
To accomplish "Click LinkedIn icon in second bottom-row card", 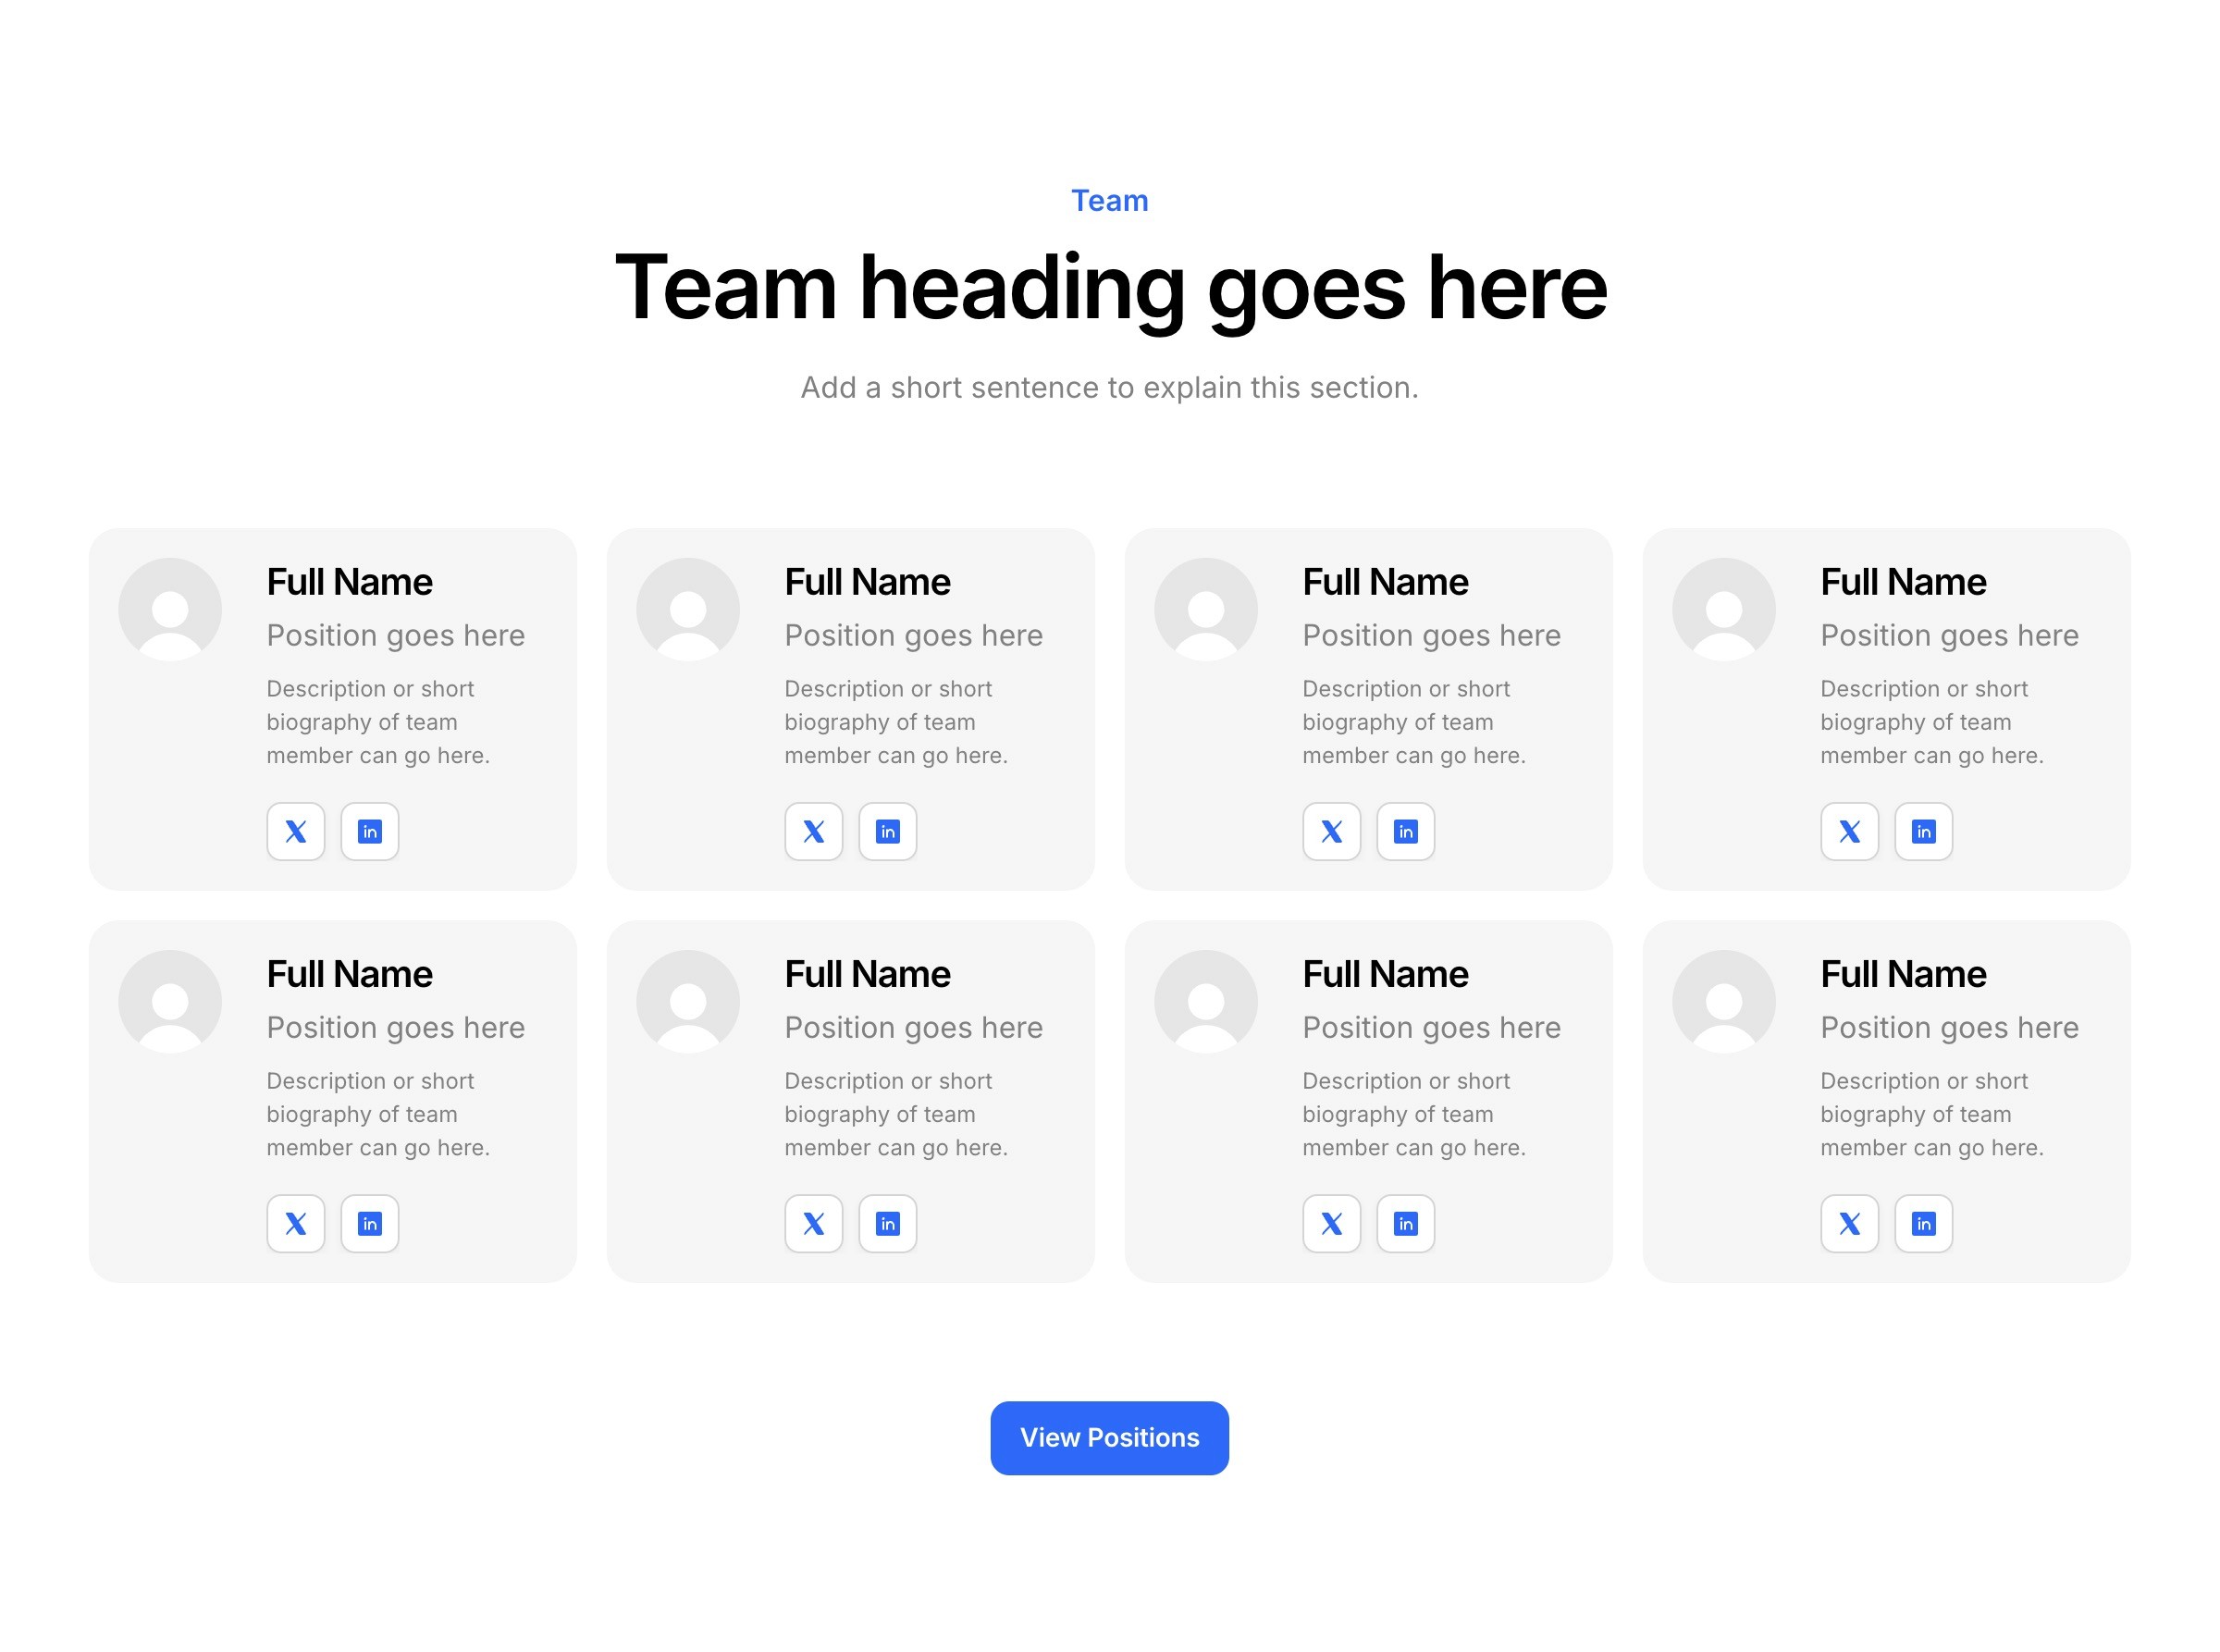I will coord(888,1223).
